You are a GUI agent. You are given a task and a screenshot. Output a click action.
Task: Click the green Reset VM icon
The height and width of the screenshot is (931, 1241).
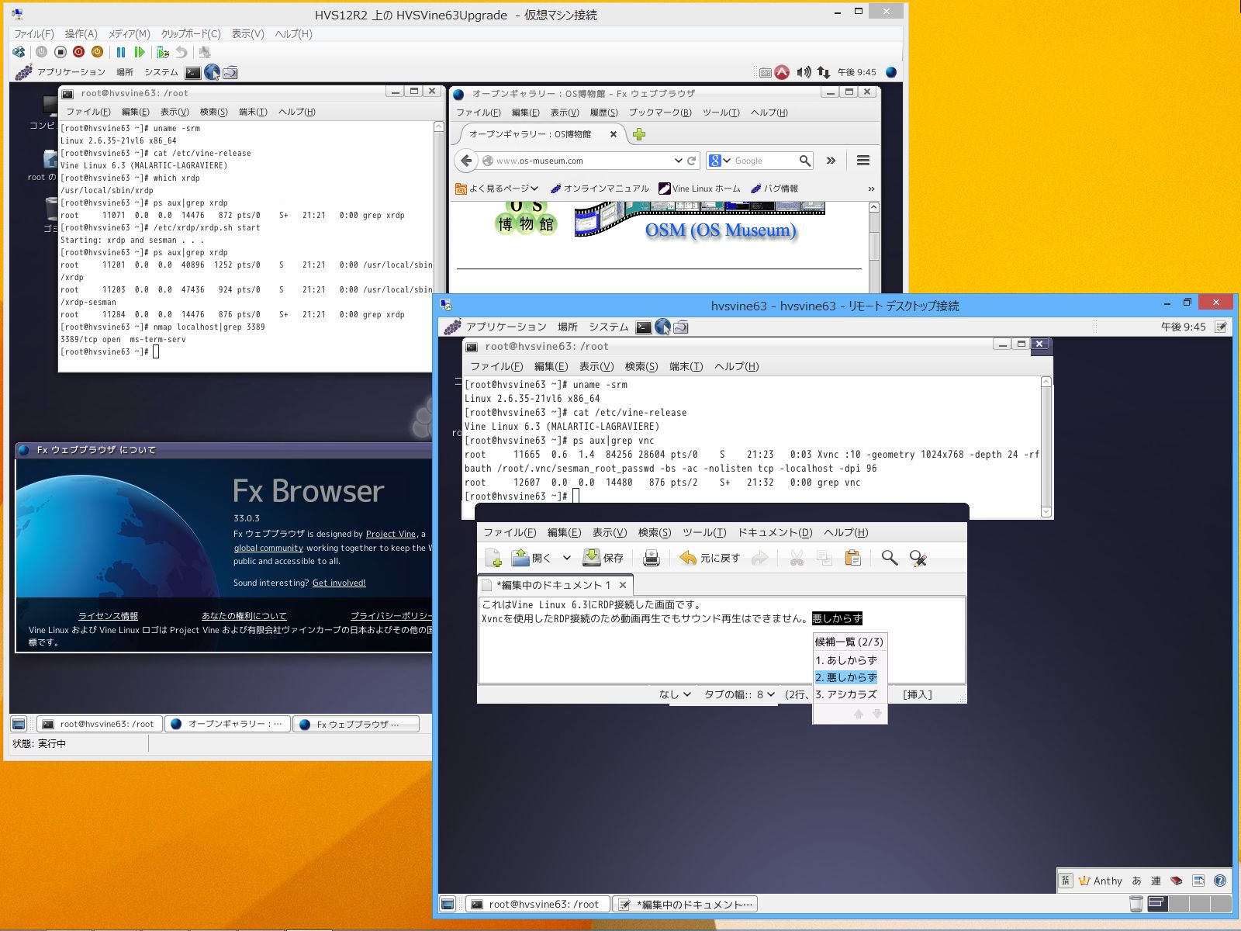(140, 52)
